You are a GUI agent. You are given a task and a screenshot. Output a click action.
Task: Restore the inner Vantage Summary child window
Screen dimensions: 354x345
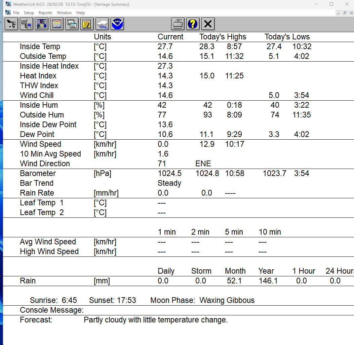pyautogui.click(x=345, y=13)
